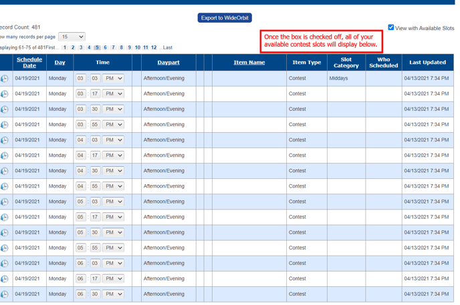Click the minutes field in 04:03 row

pyautogui.click(x=96, y=140)
